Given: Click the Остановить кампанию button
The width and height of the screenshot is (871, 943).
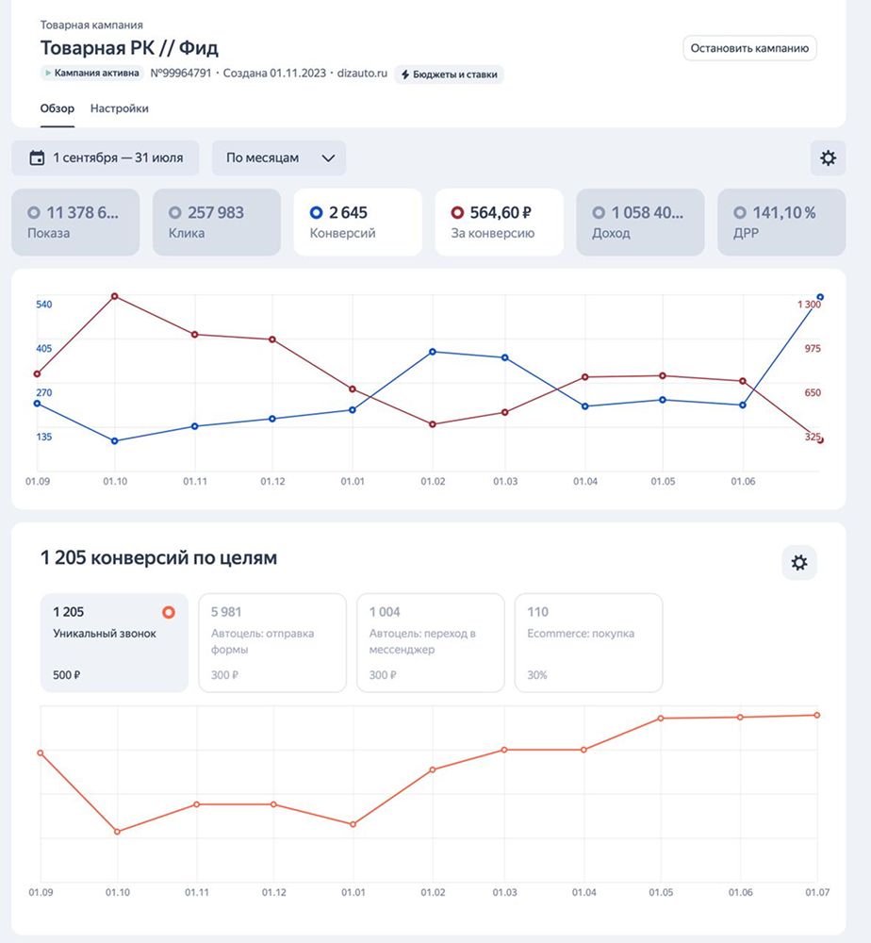Looking at the screenshot, I should coord(748,47).
